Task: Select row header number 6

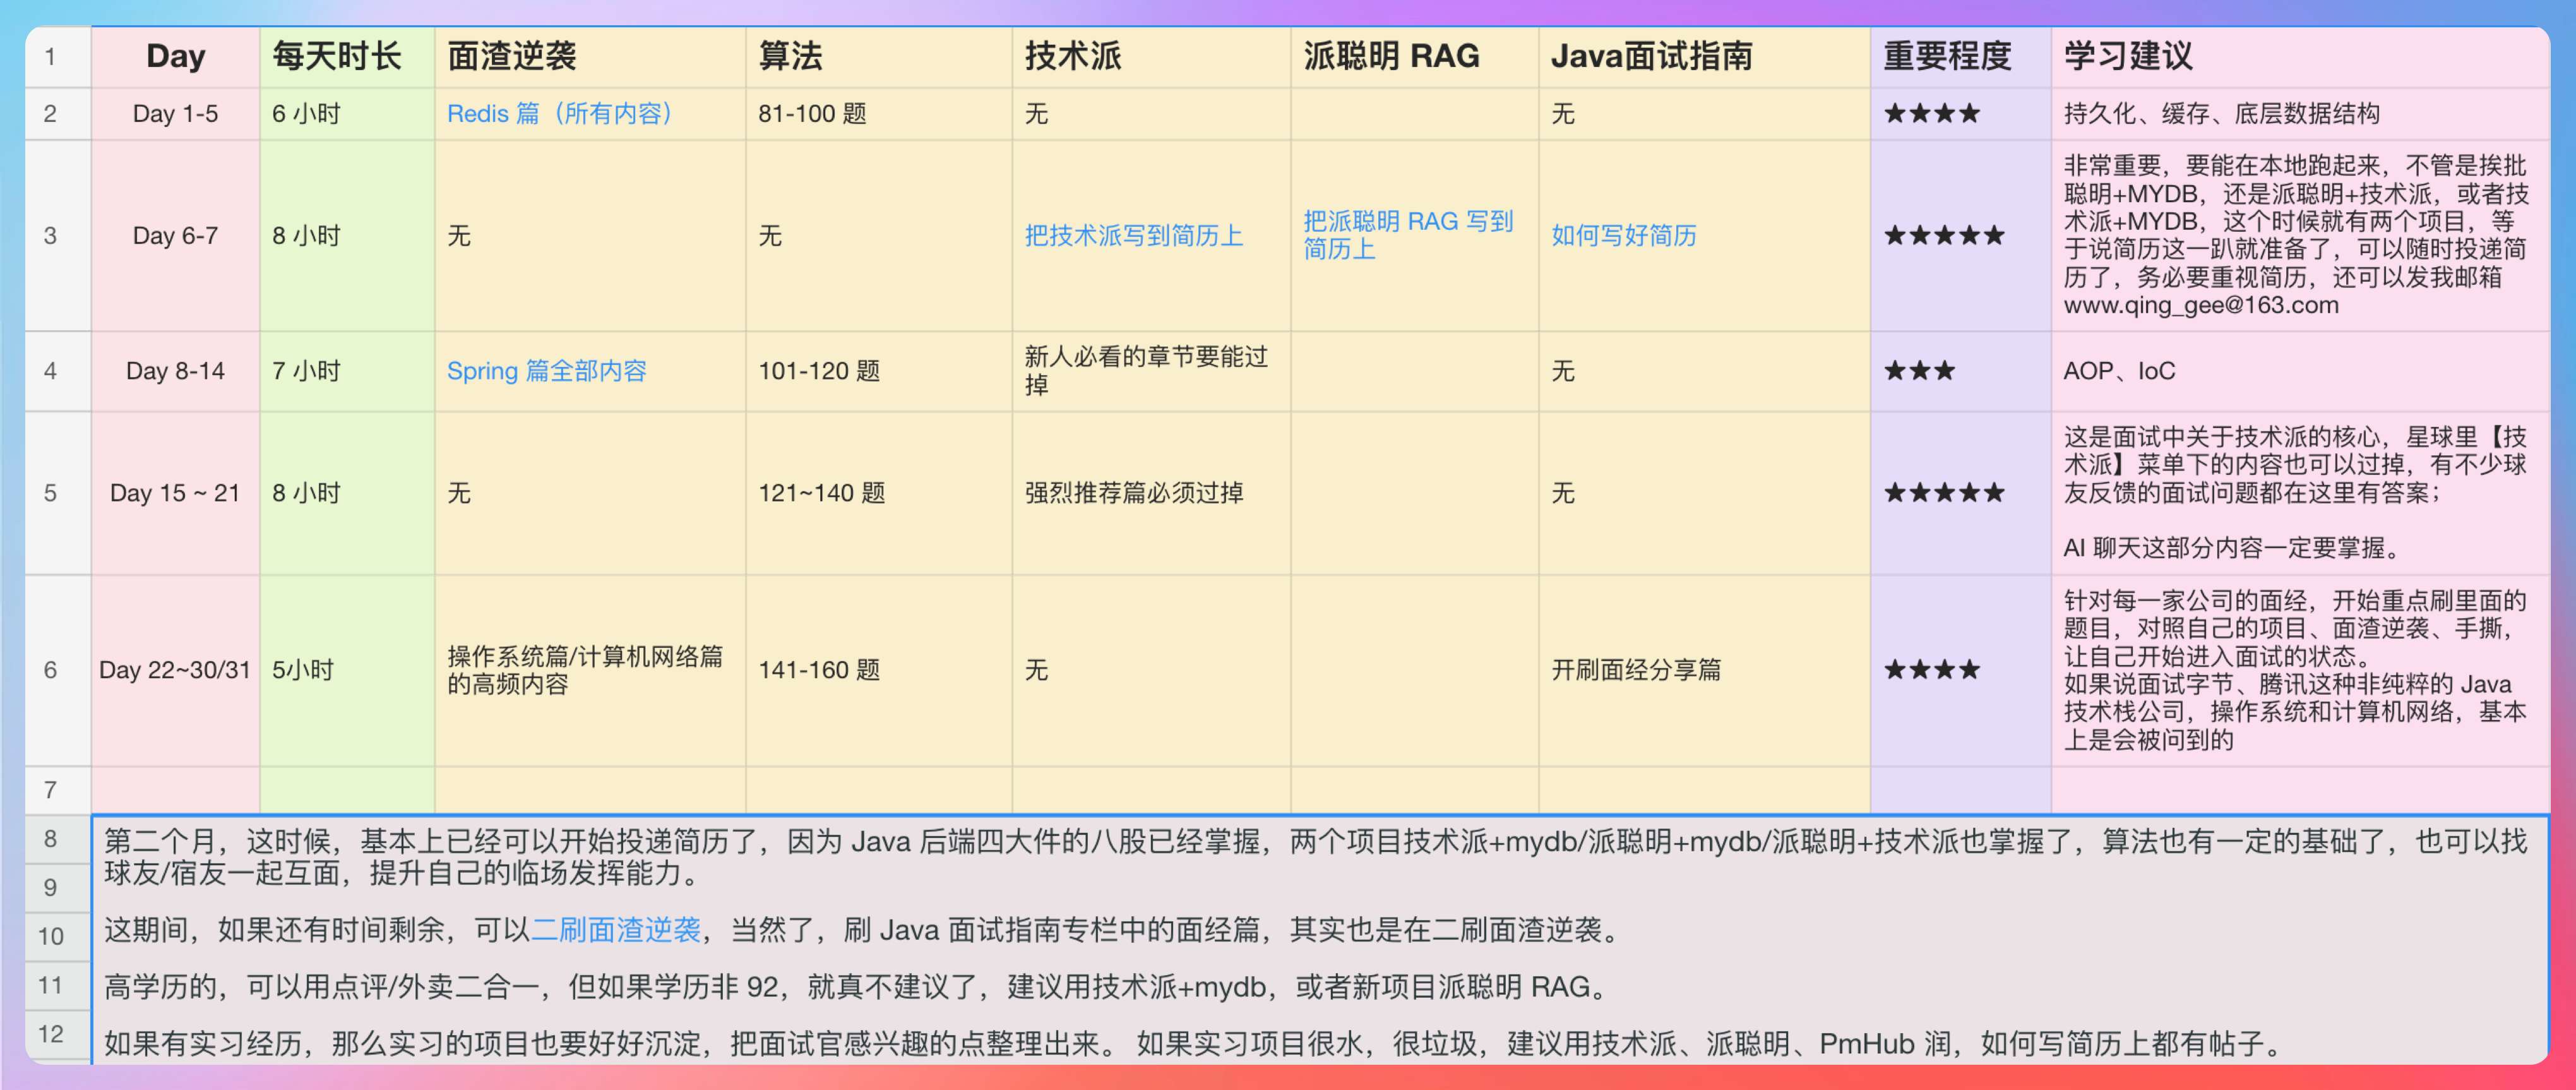Action: point(50,670)
